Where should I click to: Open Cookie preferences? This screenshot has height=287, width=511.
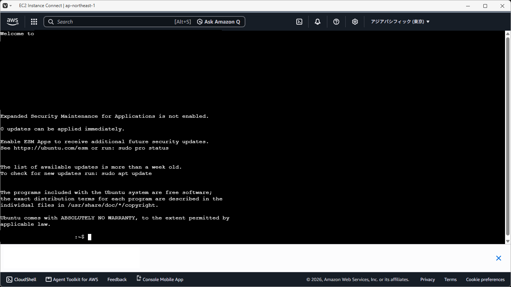[485, 280]
